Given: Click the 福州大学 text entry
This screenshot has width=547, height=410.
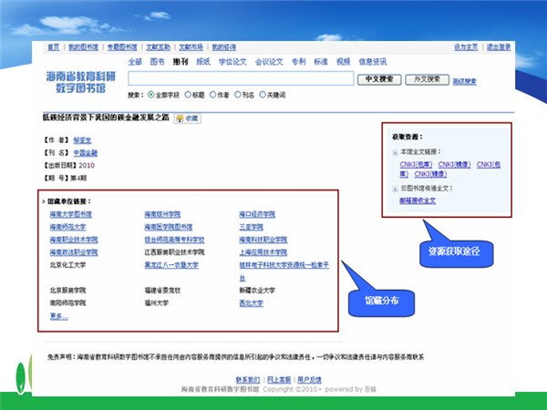Looking at the screenshot, I should pos(157,303).
